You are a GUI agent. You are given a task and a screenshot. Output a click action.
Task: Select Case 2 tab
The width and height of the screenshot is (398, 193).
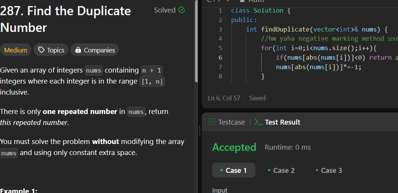[x=281, y=170]
